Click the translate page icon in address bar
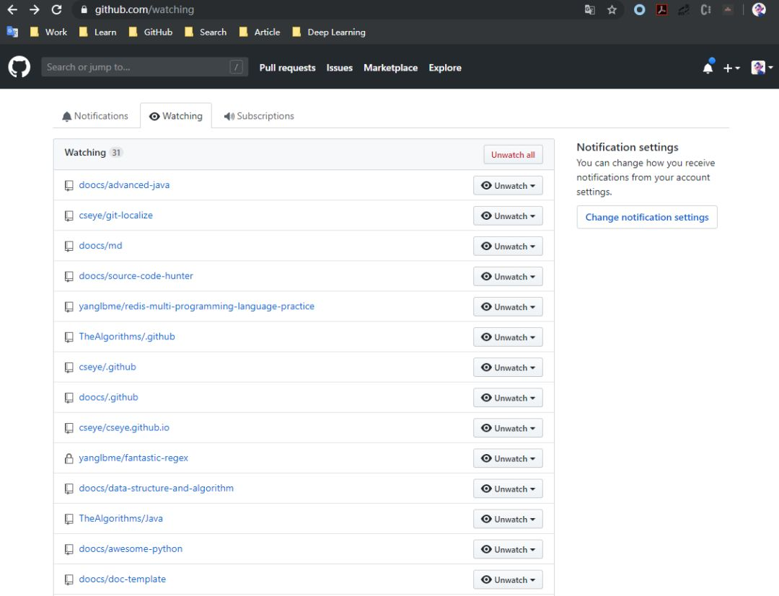 pos(590,9)
